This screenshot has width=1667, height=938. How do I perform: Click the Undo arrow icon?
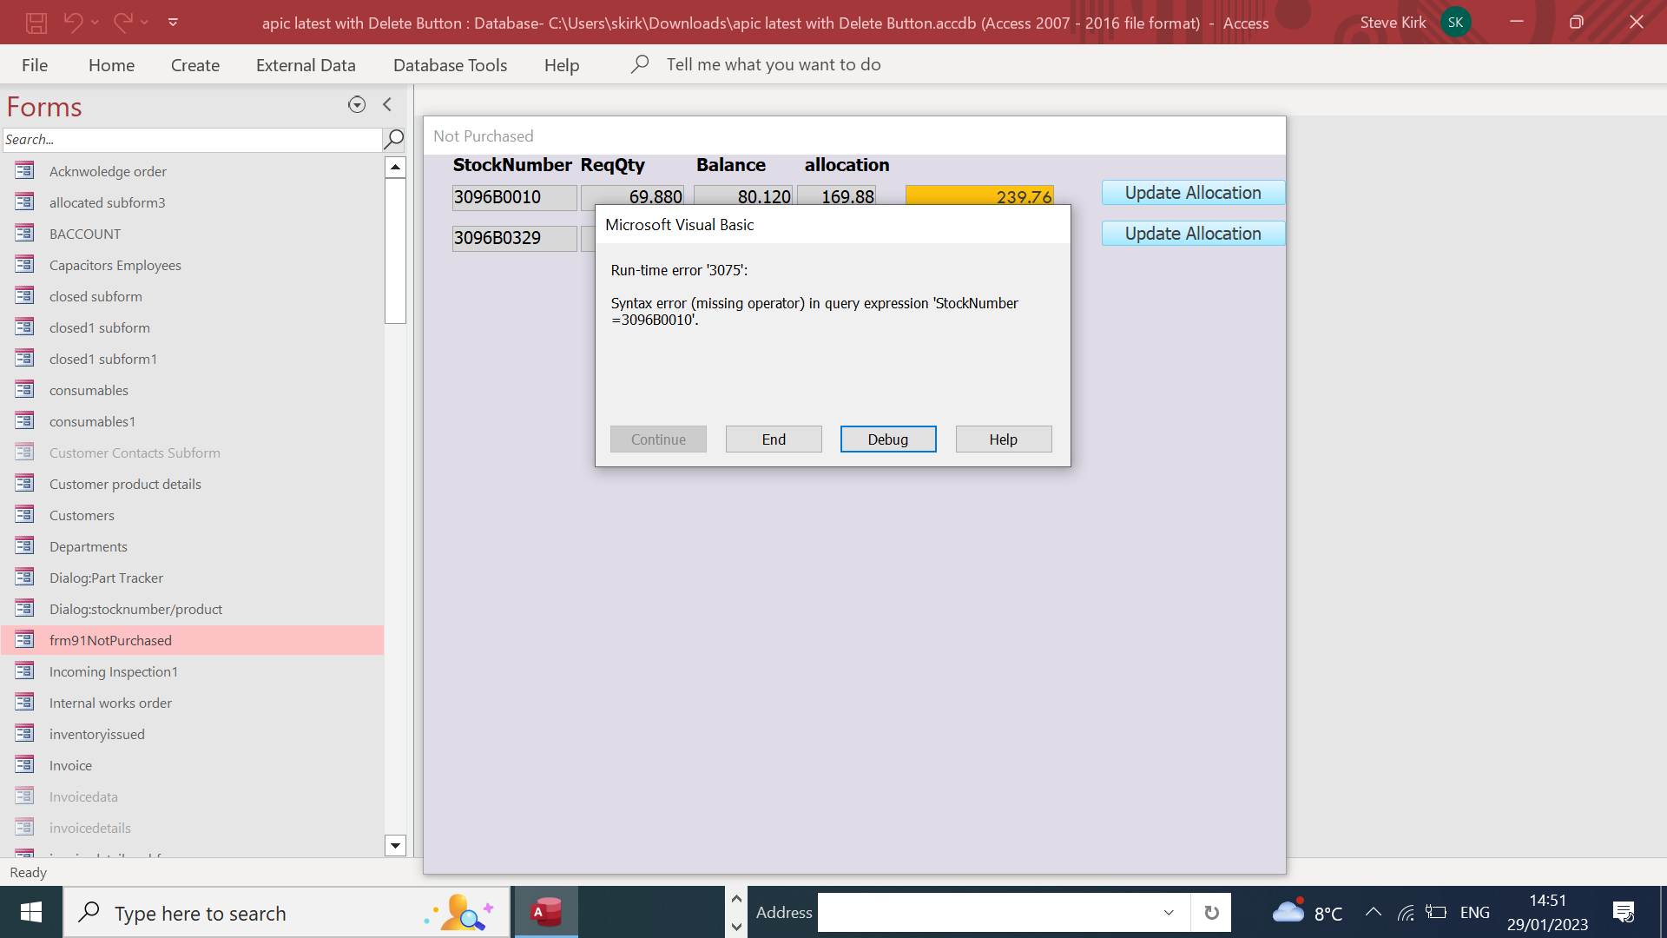click(x=73, y=23)
